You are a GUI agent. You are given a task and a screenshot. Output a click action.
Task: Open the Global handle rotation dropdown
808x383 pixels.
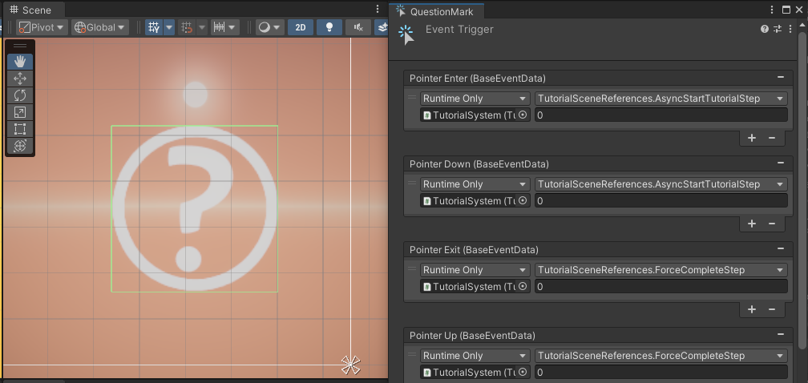(99, 27)
